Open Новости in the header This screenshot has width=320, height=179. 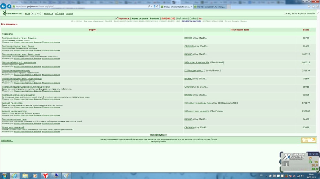tap(49, 14)
